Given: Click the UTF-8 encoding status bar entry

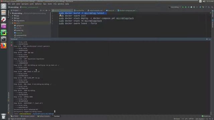Looking at the screenshot, I should [191, 119].
